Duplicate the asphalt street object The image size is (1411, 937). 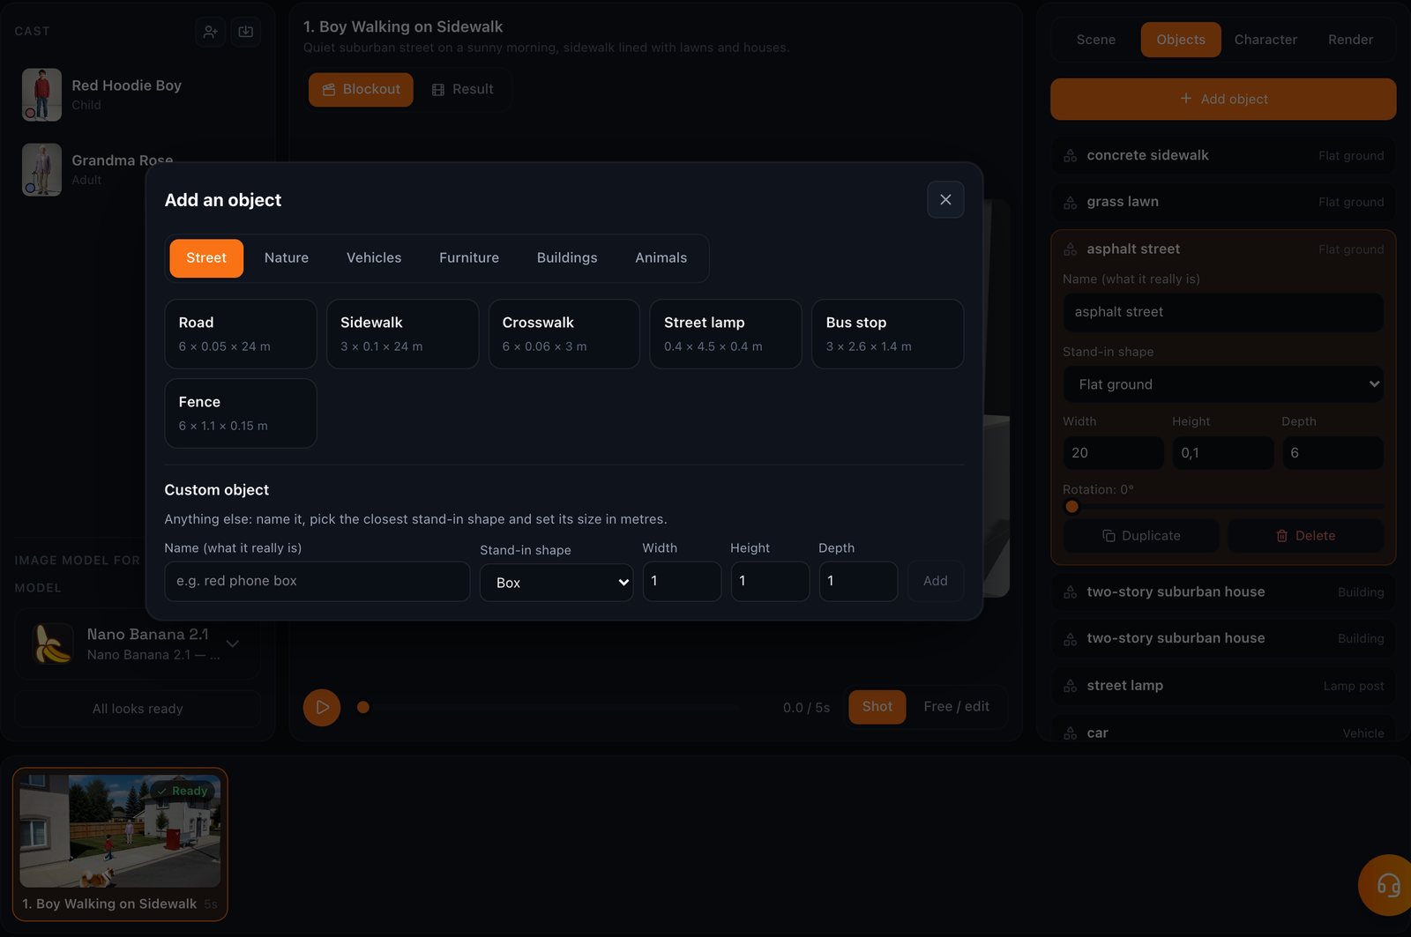[1141, 536]
